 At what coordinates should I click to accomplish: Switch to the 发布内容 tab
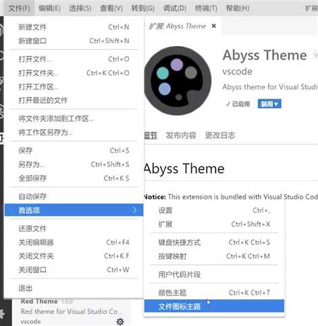click(x=181, y=135)
